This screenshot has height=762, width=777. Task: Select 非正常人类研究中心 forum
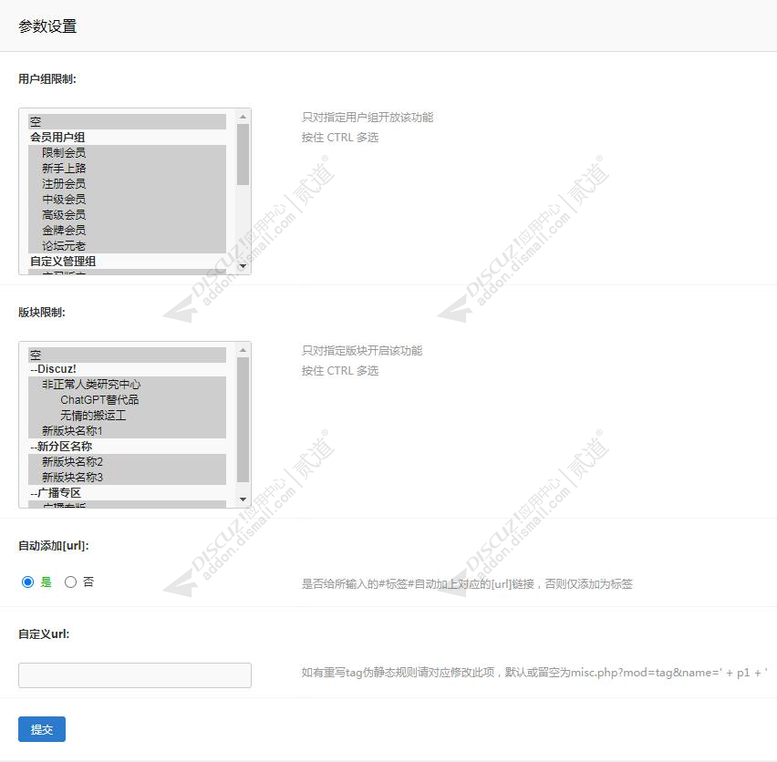point(128,385)
